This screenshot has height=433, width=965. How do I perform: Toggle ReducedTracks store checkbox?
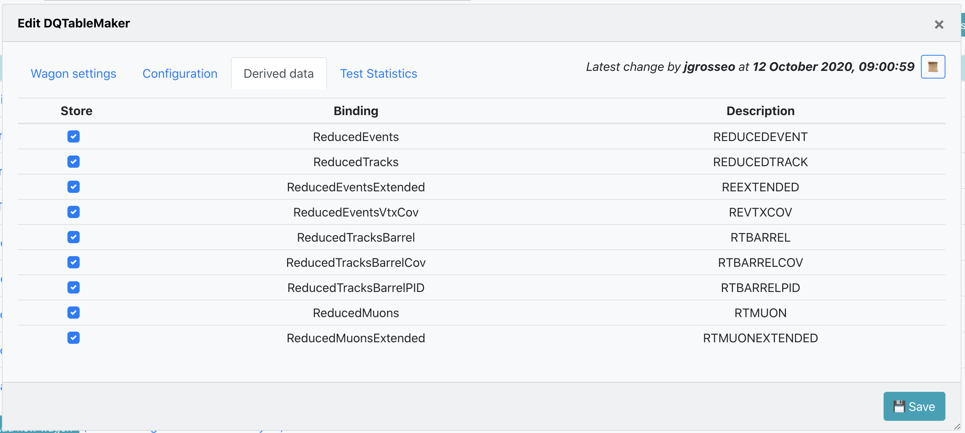[x=73, y=162]
